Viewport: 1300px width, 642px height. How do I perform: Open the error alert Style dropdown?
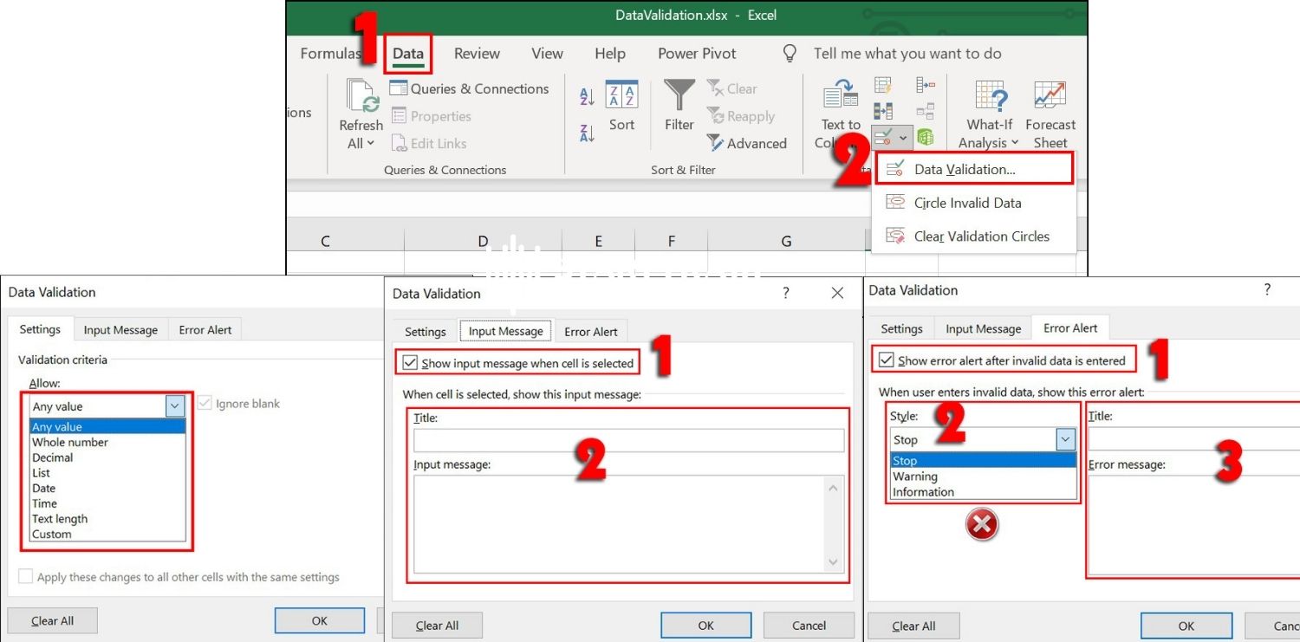pyautogui.click(x=1064, y=439)
